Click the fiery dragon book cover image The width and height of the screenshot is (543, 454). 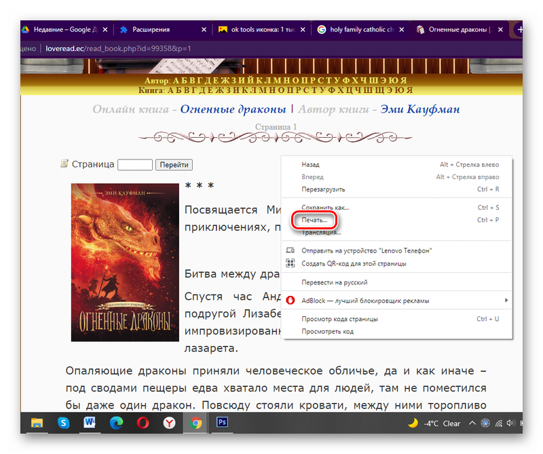click(124, 261)
